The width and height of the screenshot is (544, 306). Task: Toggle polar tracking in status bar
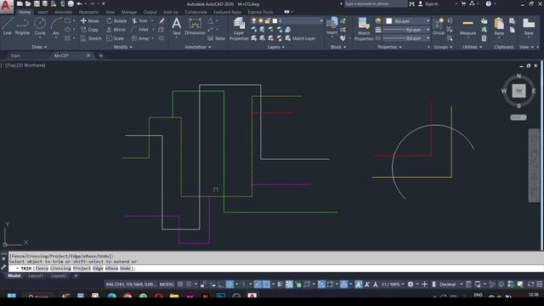coord(229,284)
